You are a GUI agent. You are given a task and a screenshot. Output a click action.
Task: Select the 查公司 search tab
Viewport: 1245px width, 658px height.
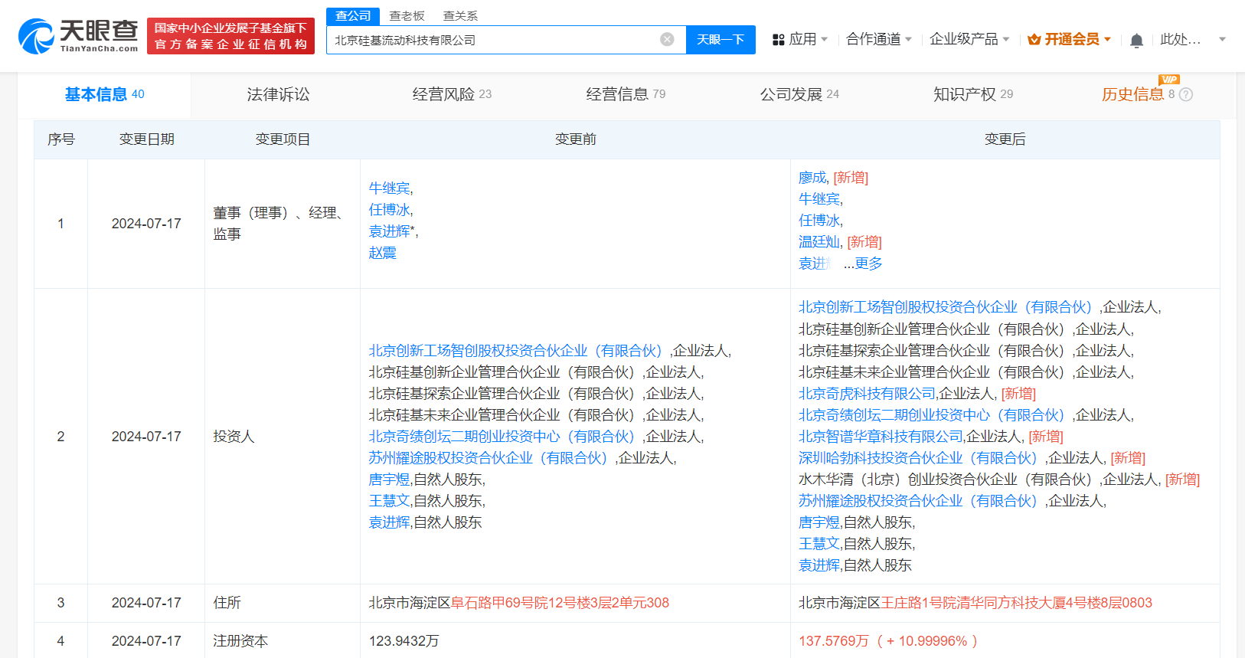[x=353, y=16]
